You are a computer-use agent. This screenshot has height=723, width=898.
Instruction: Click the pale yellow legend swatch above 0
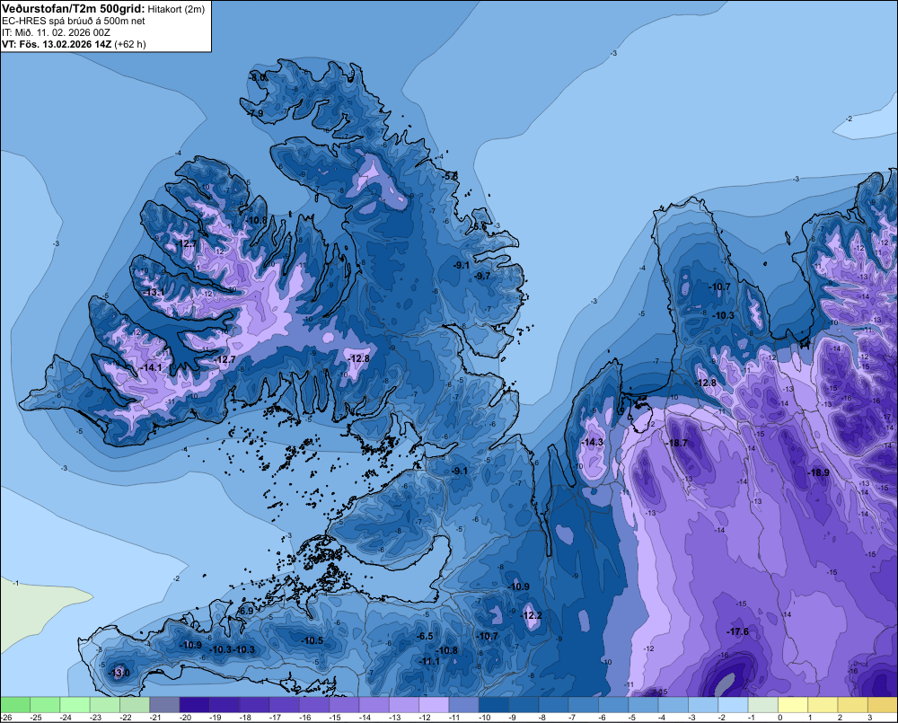click(x=793, y=704)
